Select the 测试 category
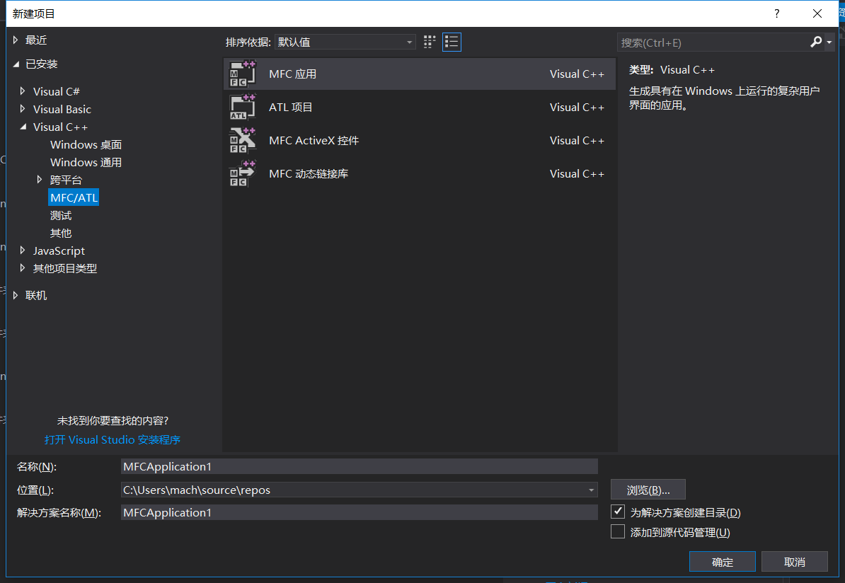 coord(61,216)
